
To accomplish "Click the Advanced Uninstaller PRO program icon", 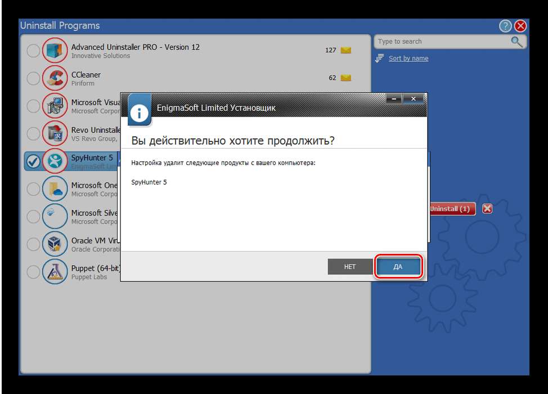I will (55, 50).
